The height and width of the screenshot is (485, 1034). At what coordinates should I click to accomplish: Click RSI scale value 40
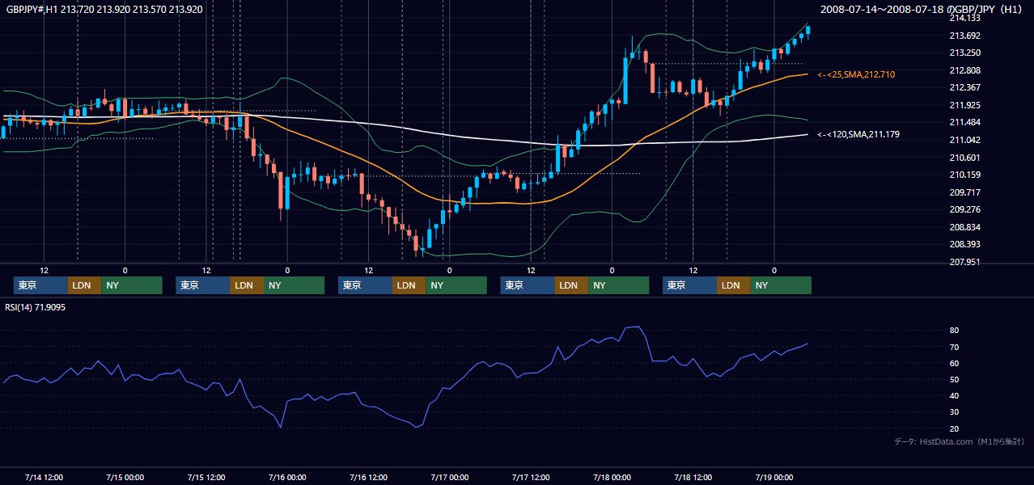(x=954, y=395)
